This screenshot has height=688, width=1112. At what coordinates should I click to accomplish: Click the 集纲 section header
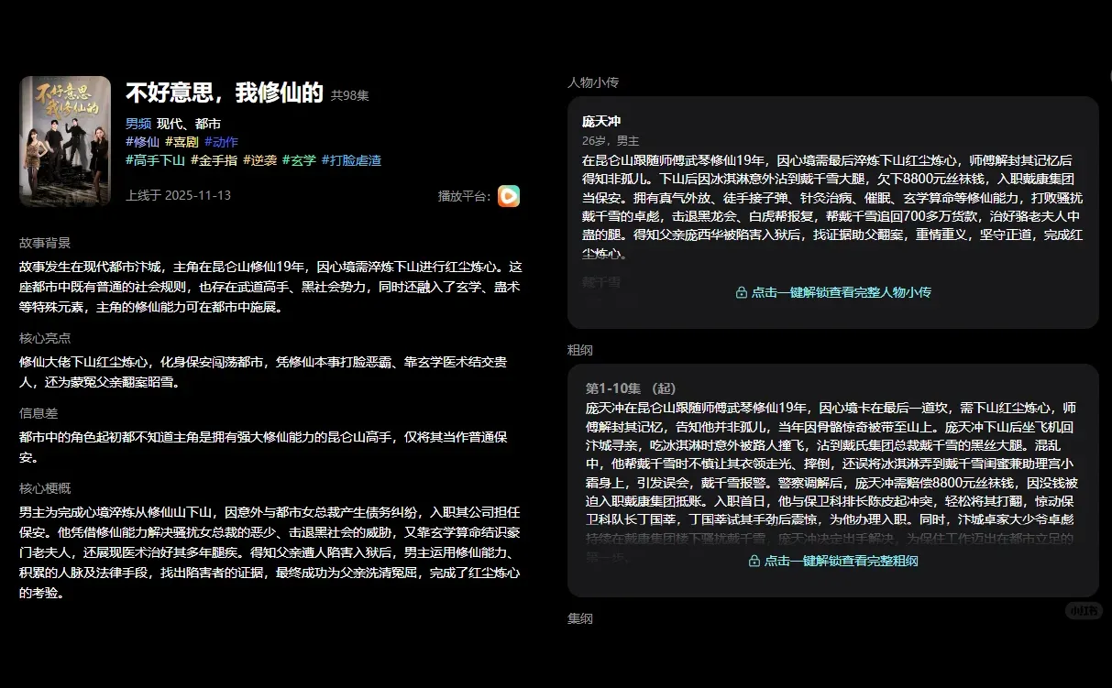581,618
